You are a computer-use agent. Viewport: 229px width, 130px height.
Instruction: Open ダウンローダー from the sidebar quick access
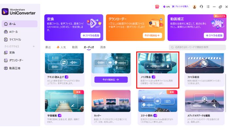tap(16, 60)
